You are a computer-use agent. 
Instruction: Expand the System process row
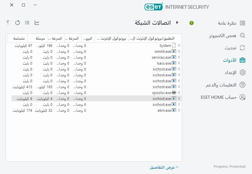179,45
